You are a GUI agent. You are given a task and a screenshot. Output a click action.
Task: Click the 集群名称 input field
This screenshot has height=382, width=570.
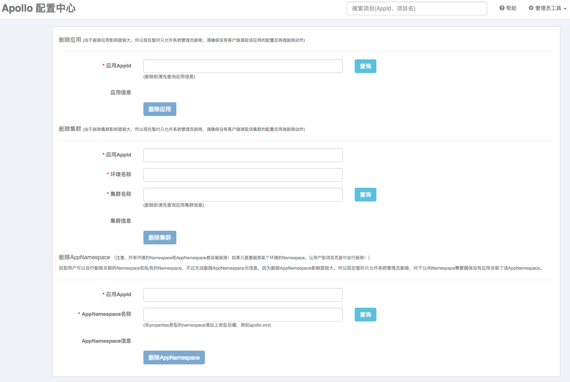pyautogui.click(x=243, y=195)
